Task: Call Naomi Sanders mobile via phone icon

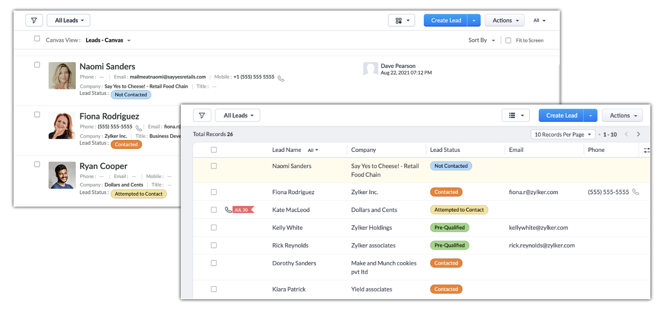Action: [x=281, y=78]
